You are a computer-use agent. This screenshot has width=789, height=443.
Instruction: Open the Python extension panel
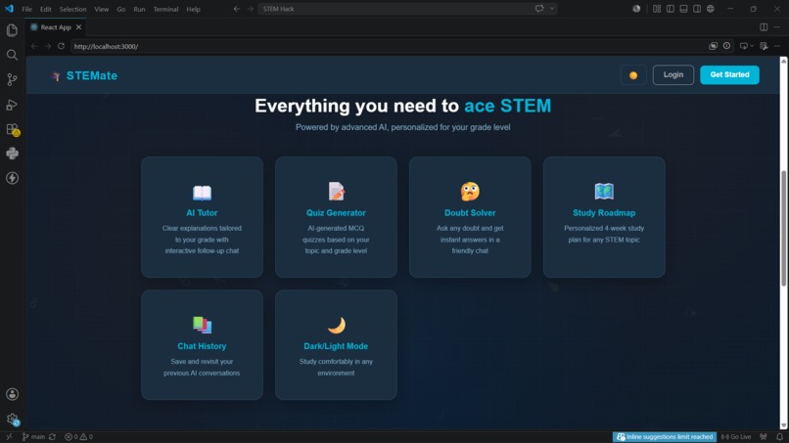pos(12,154)
